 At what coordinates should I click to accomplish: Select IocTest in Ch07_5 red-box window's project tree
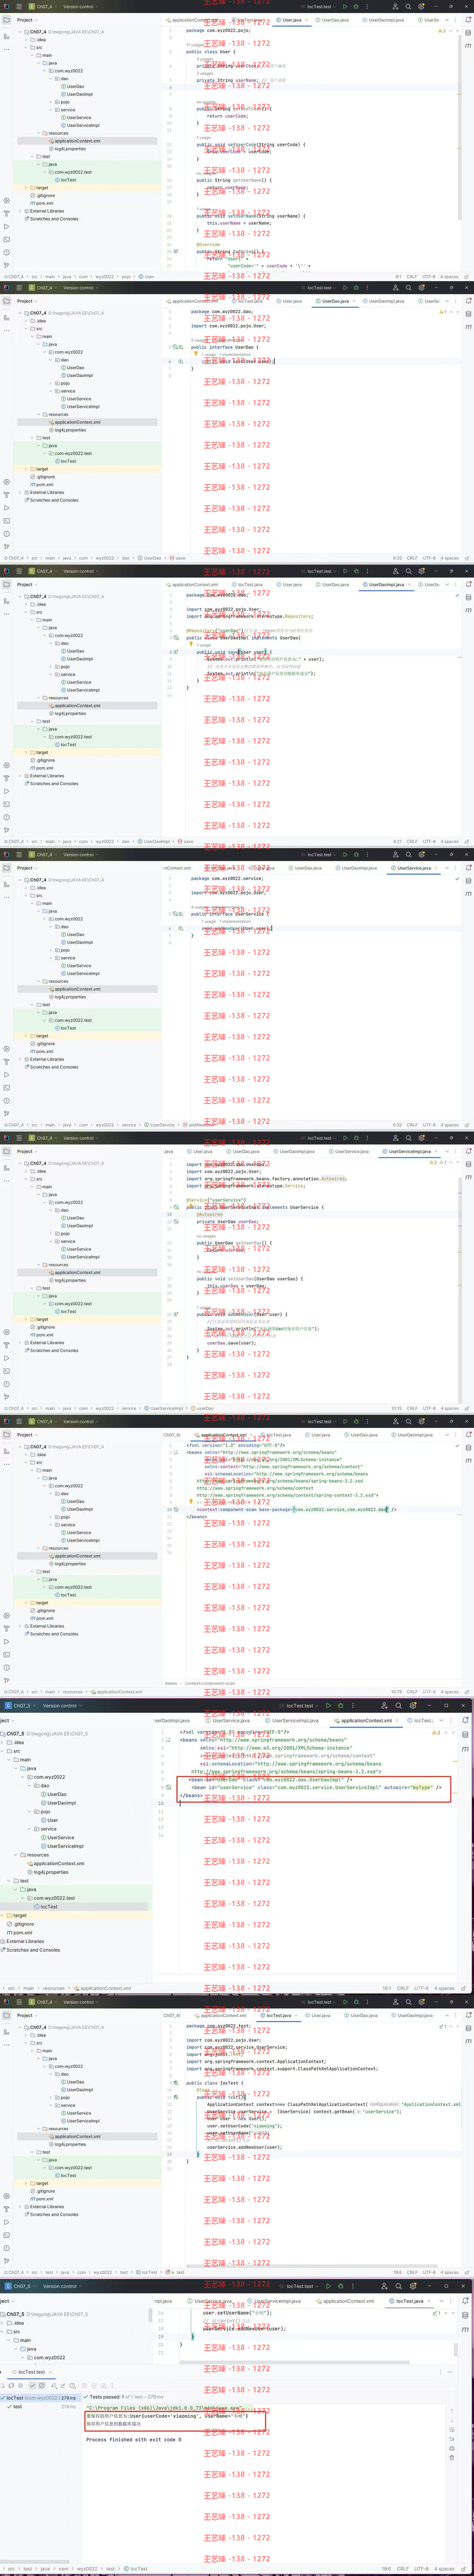tap(49, 1907)
